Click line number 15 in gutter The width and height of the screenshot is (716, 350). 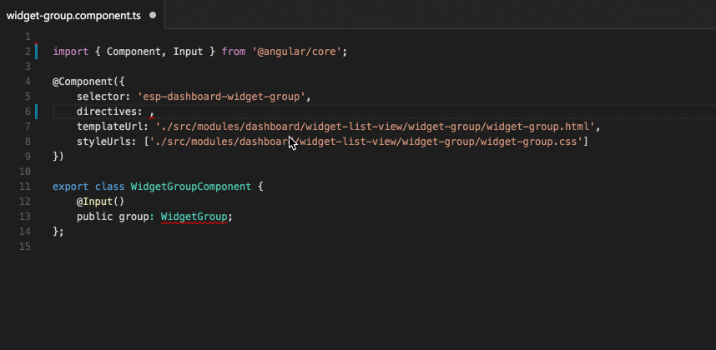[25, 247]
